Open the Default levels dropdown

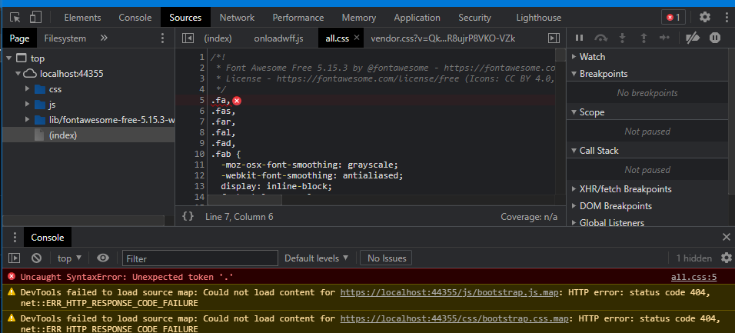tap(317, 258)
